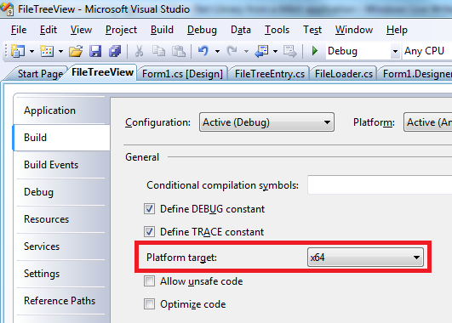452x323 pixels.
Task: Click the New Project toolbar icon
Action: click(x=18, y=51)
